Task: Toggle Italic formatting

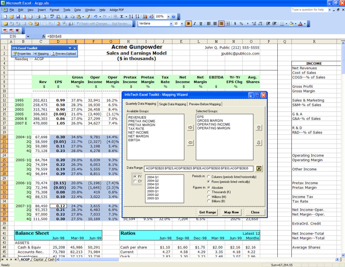Action: (x=195, y=24)
